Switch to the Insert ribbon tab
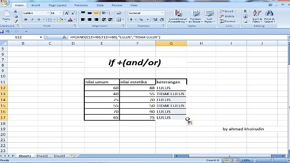The width and height of the screenshot is (290, 163). (35, 5)
